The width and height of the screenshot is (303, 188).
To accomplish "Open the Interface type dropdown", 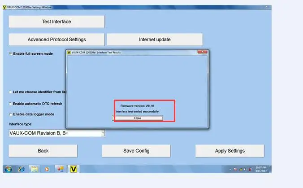I will point(103,133).
